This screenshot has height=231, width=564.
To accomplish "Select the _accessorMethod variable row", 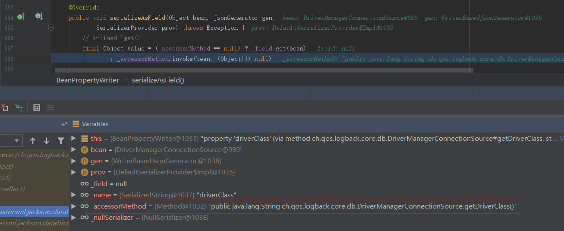I will tap(302, 206).
